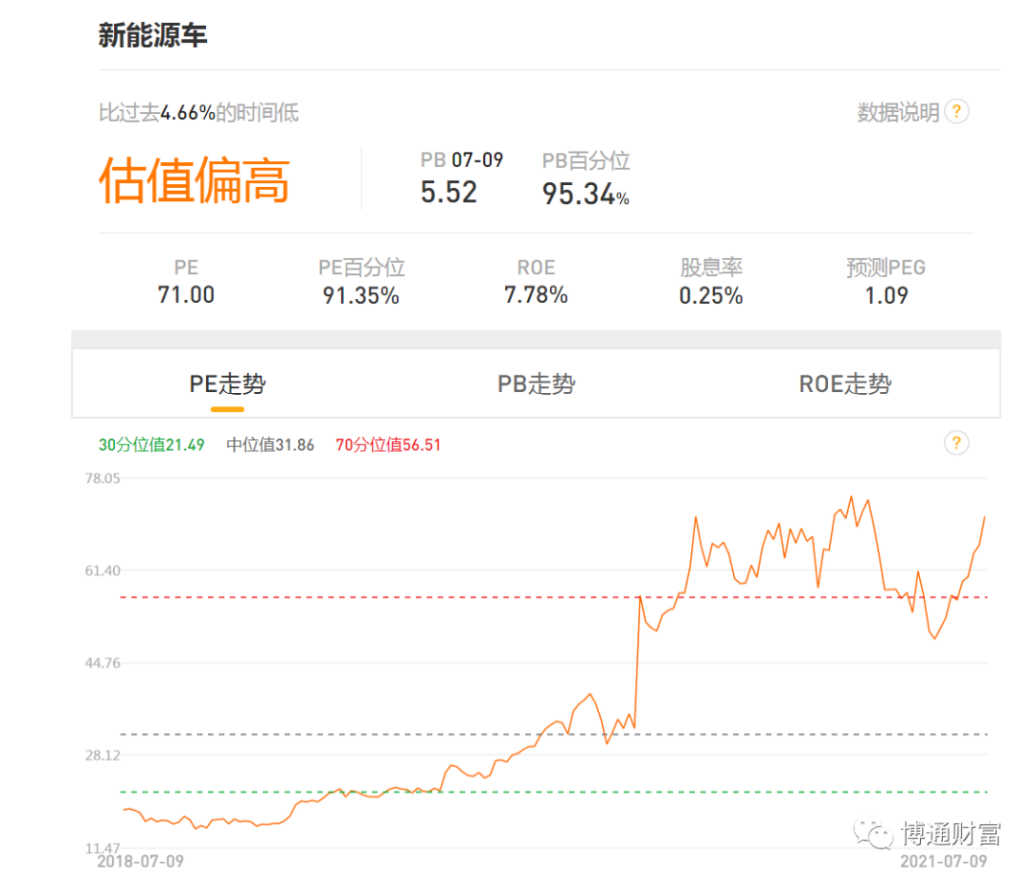The width and height of the screenshot is (1035, 879).
Task: Click the 78.05 y-axis label
Action: 103,478
